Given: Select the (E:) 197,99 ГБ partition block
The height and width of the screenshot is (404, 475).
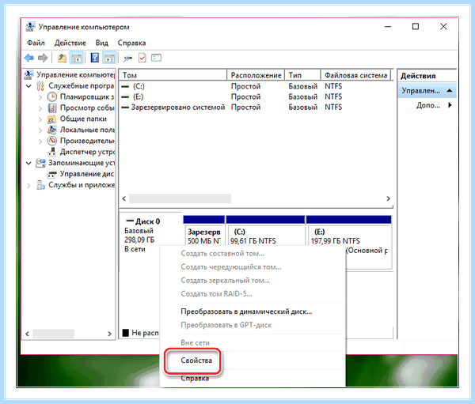Looking at the screenshot, I should coord(348,236).
